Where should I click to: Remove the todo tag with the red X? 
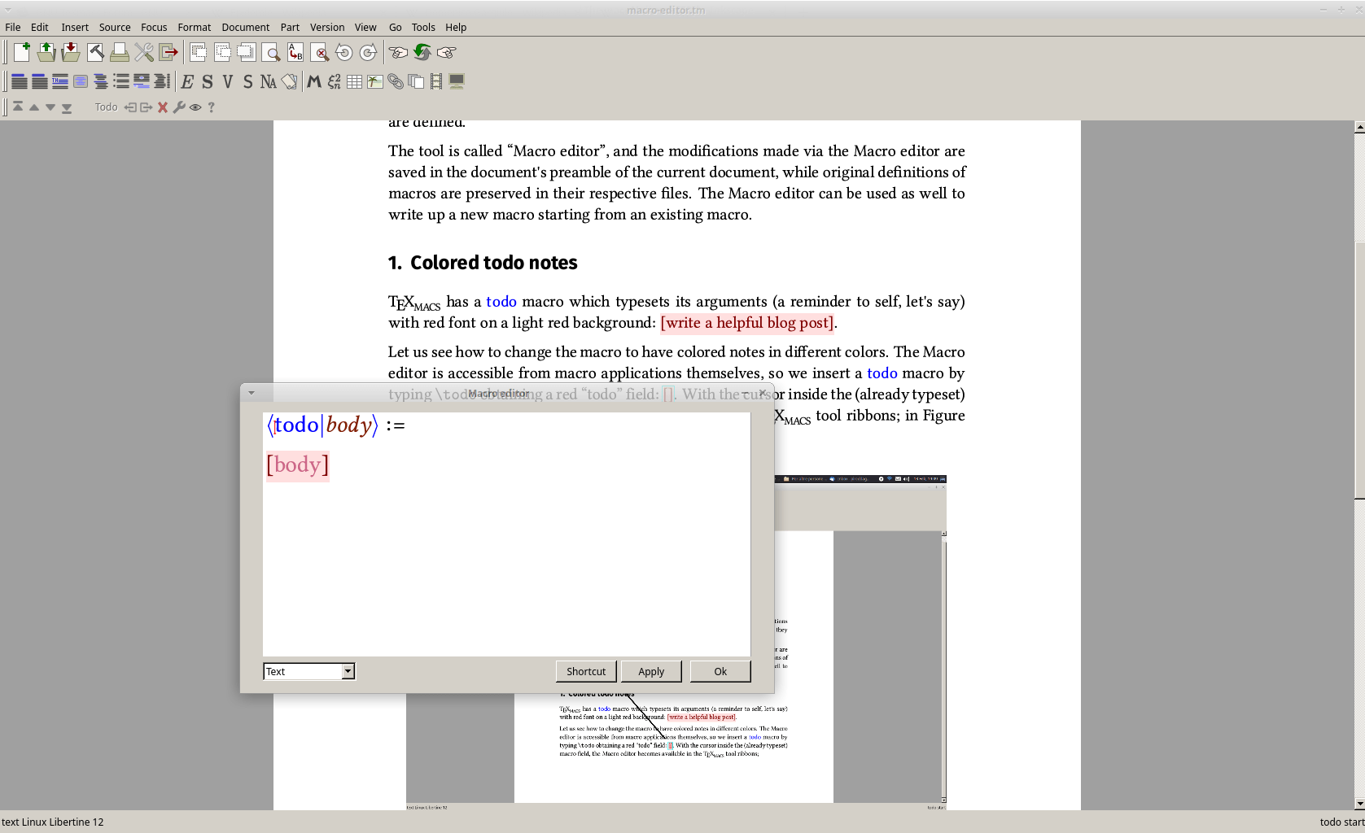tap(163, 107)
